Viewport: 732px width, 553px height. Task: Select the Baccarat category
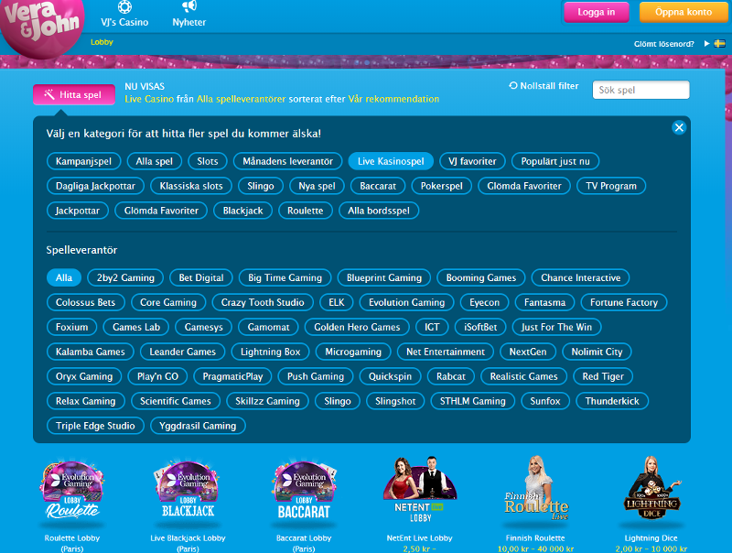click(378, 186)
